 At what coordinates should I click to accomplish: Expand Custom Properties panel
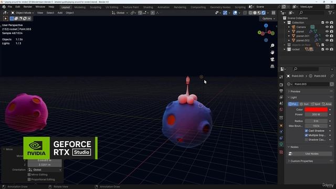coord(301,161)
